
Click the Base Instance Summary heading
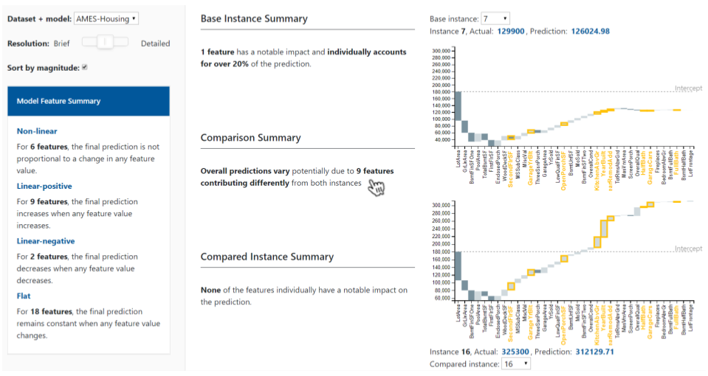pyautogui.click(x=254, y=18)
